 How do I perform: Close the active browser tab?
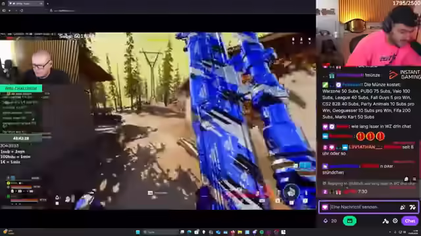coord(41,4)
